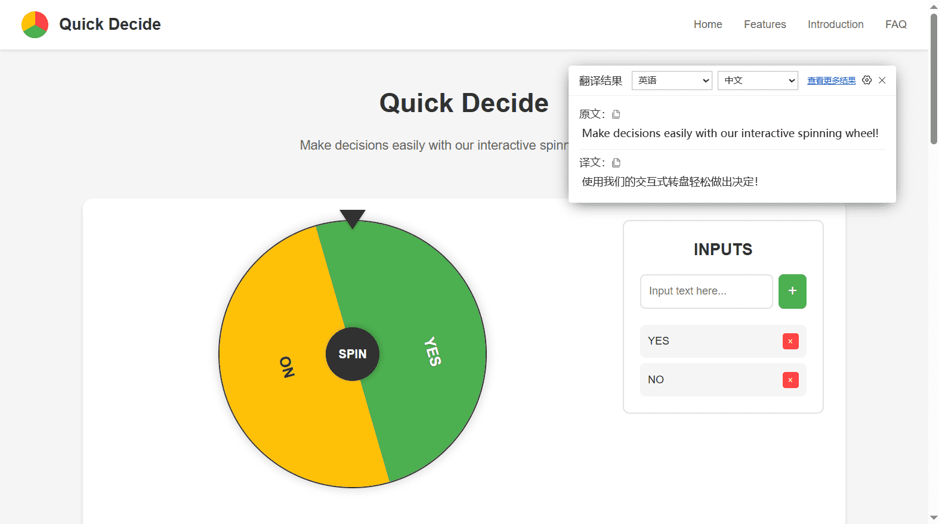This screenshot has width=939, height=524.
Task: Open the Introduction nav item
Action: 835,24
